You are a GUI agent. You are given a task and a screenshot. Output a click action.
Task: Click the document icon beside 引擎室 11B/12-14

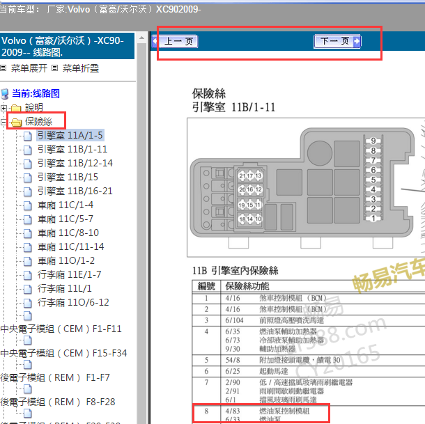tap(27, 164)
